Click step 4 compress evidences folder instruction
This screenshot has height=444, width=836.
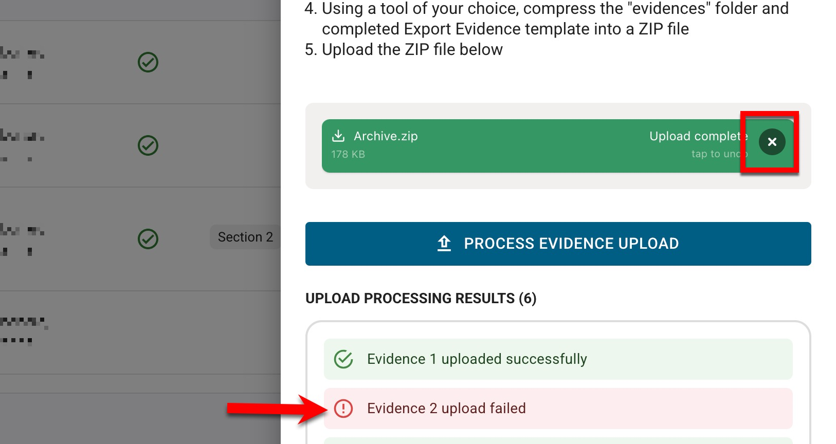(x=555, y=19)
